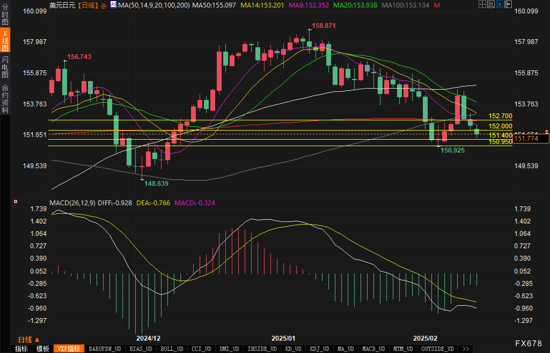Click the 模板 button
The image size is (550, 353).
43,349
